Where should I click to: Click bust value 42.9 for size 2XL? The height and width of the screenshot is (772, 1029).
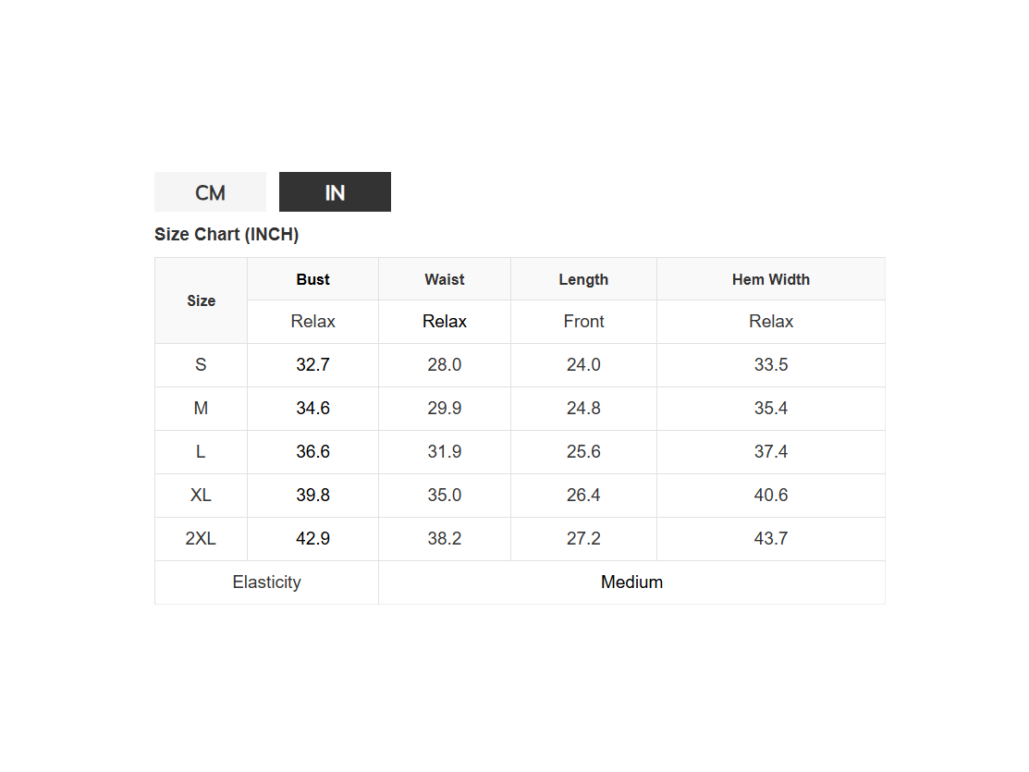click(312, 539)
